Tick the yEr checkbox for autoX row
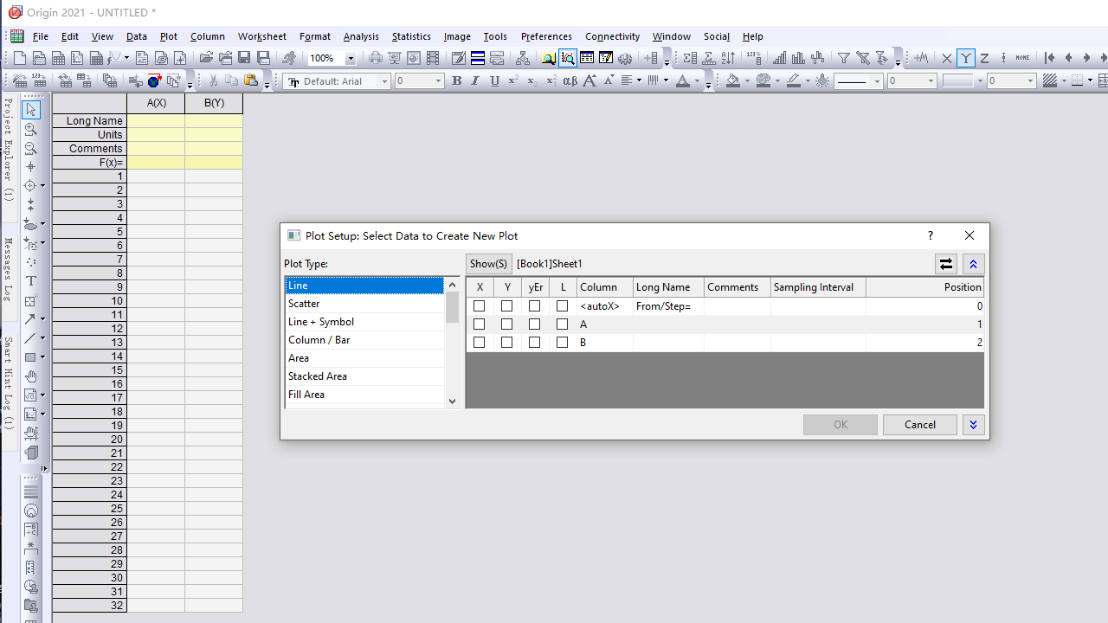This screenshot has height=623, width=1108. [534, 306]
